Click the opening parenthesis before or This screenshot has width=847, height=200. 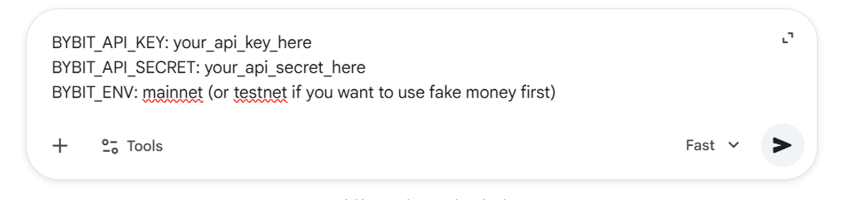tap(211, 93)
